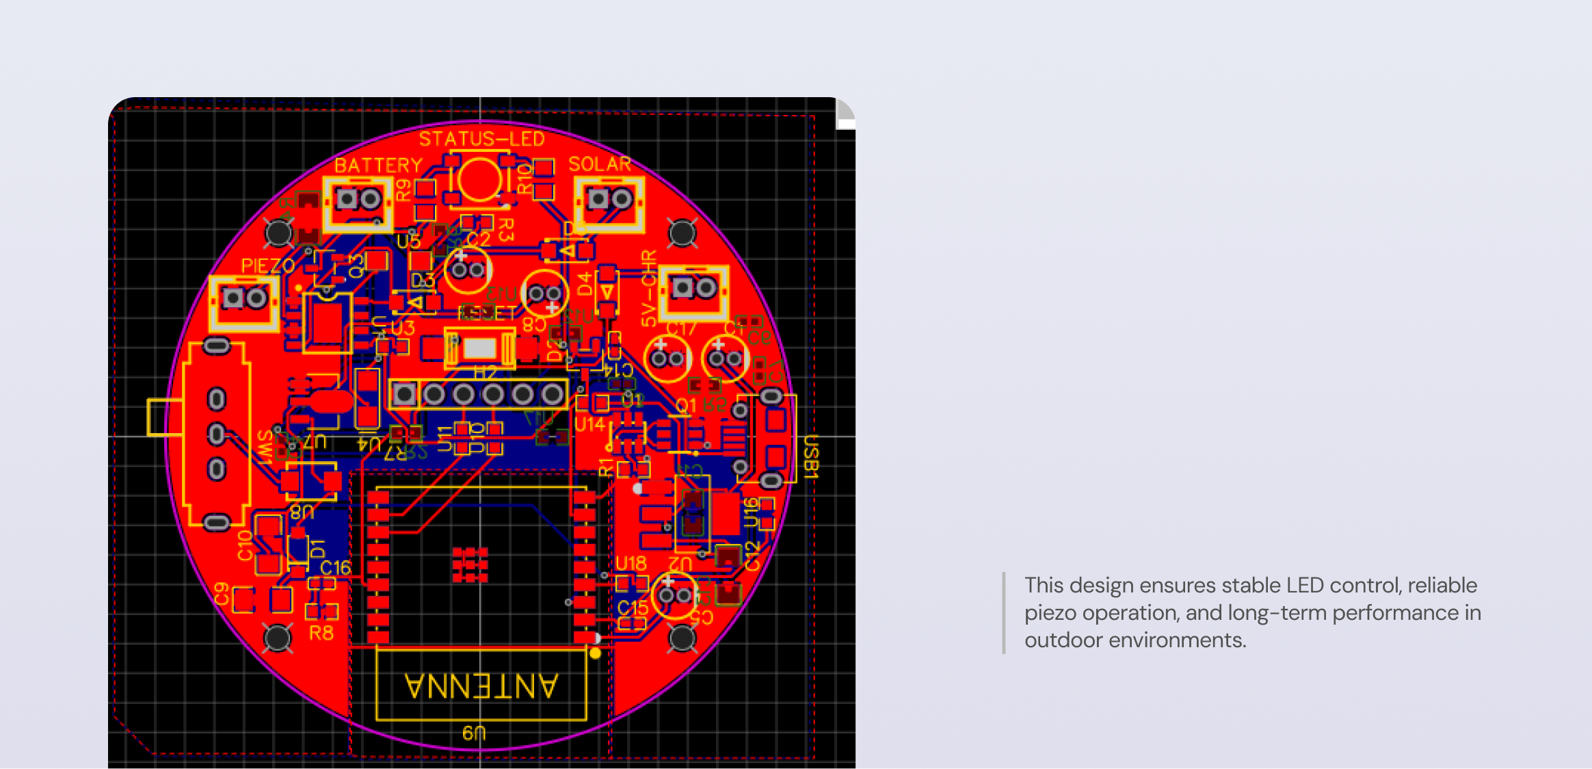The height and width of the screenshot is (769, 1592).
Task: Click the top-right mounting hole
Action: [x=682, y=233]
